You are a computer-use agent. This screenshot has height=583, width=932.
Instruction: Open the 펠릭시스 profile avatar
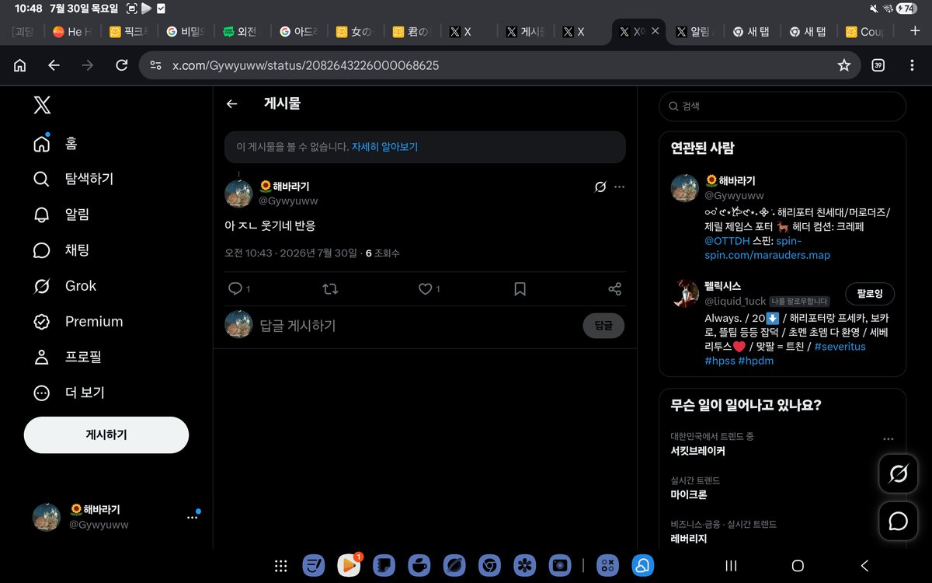(685, 294)
